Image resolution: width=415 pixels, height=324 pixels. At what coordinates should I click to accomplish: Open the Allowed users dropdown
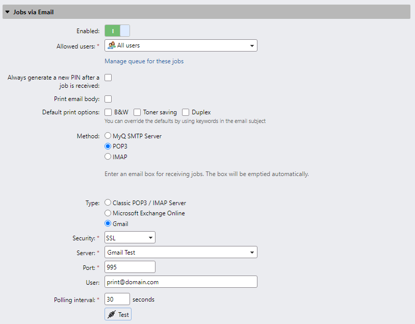click(252, 45)
